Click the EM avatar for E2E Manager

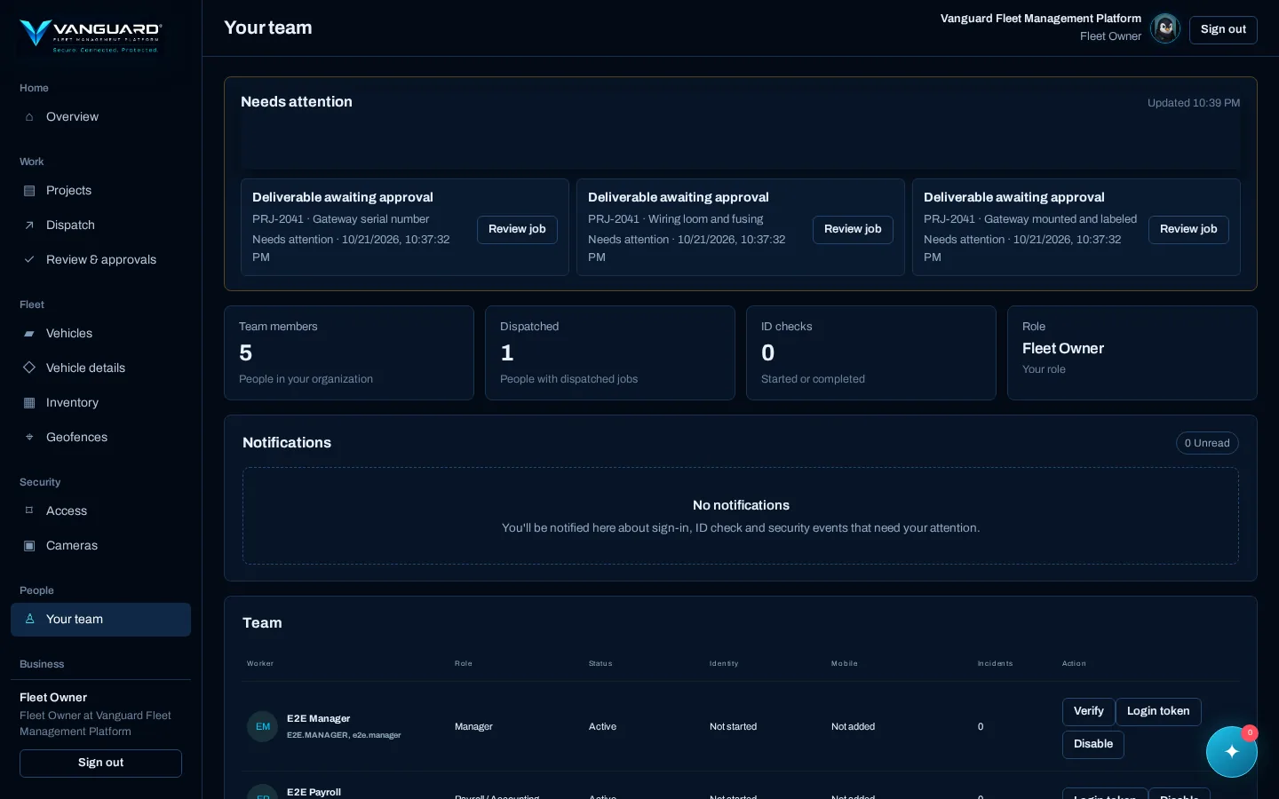(x=263, y=726)
